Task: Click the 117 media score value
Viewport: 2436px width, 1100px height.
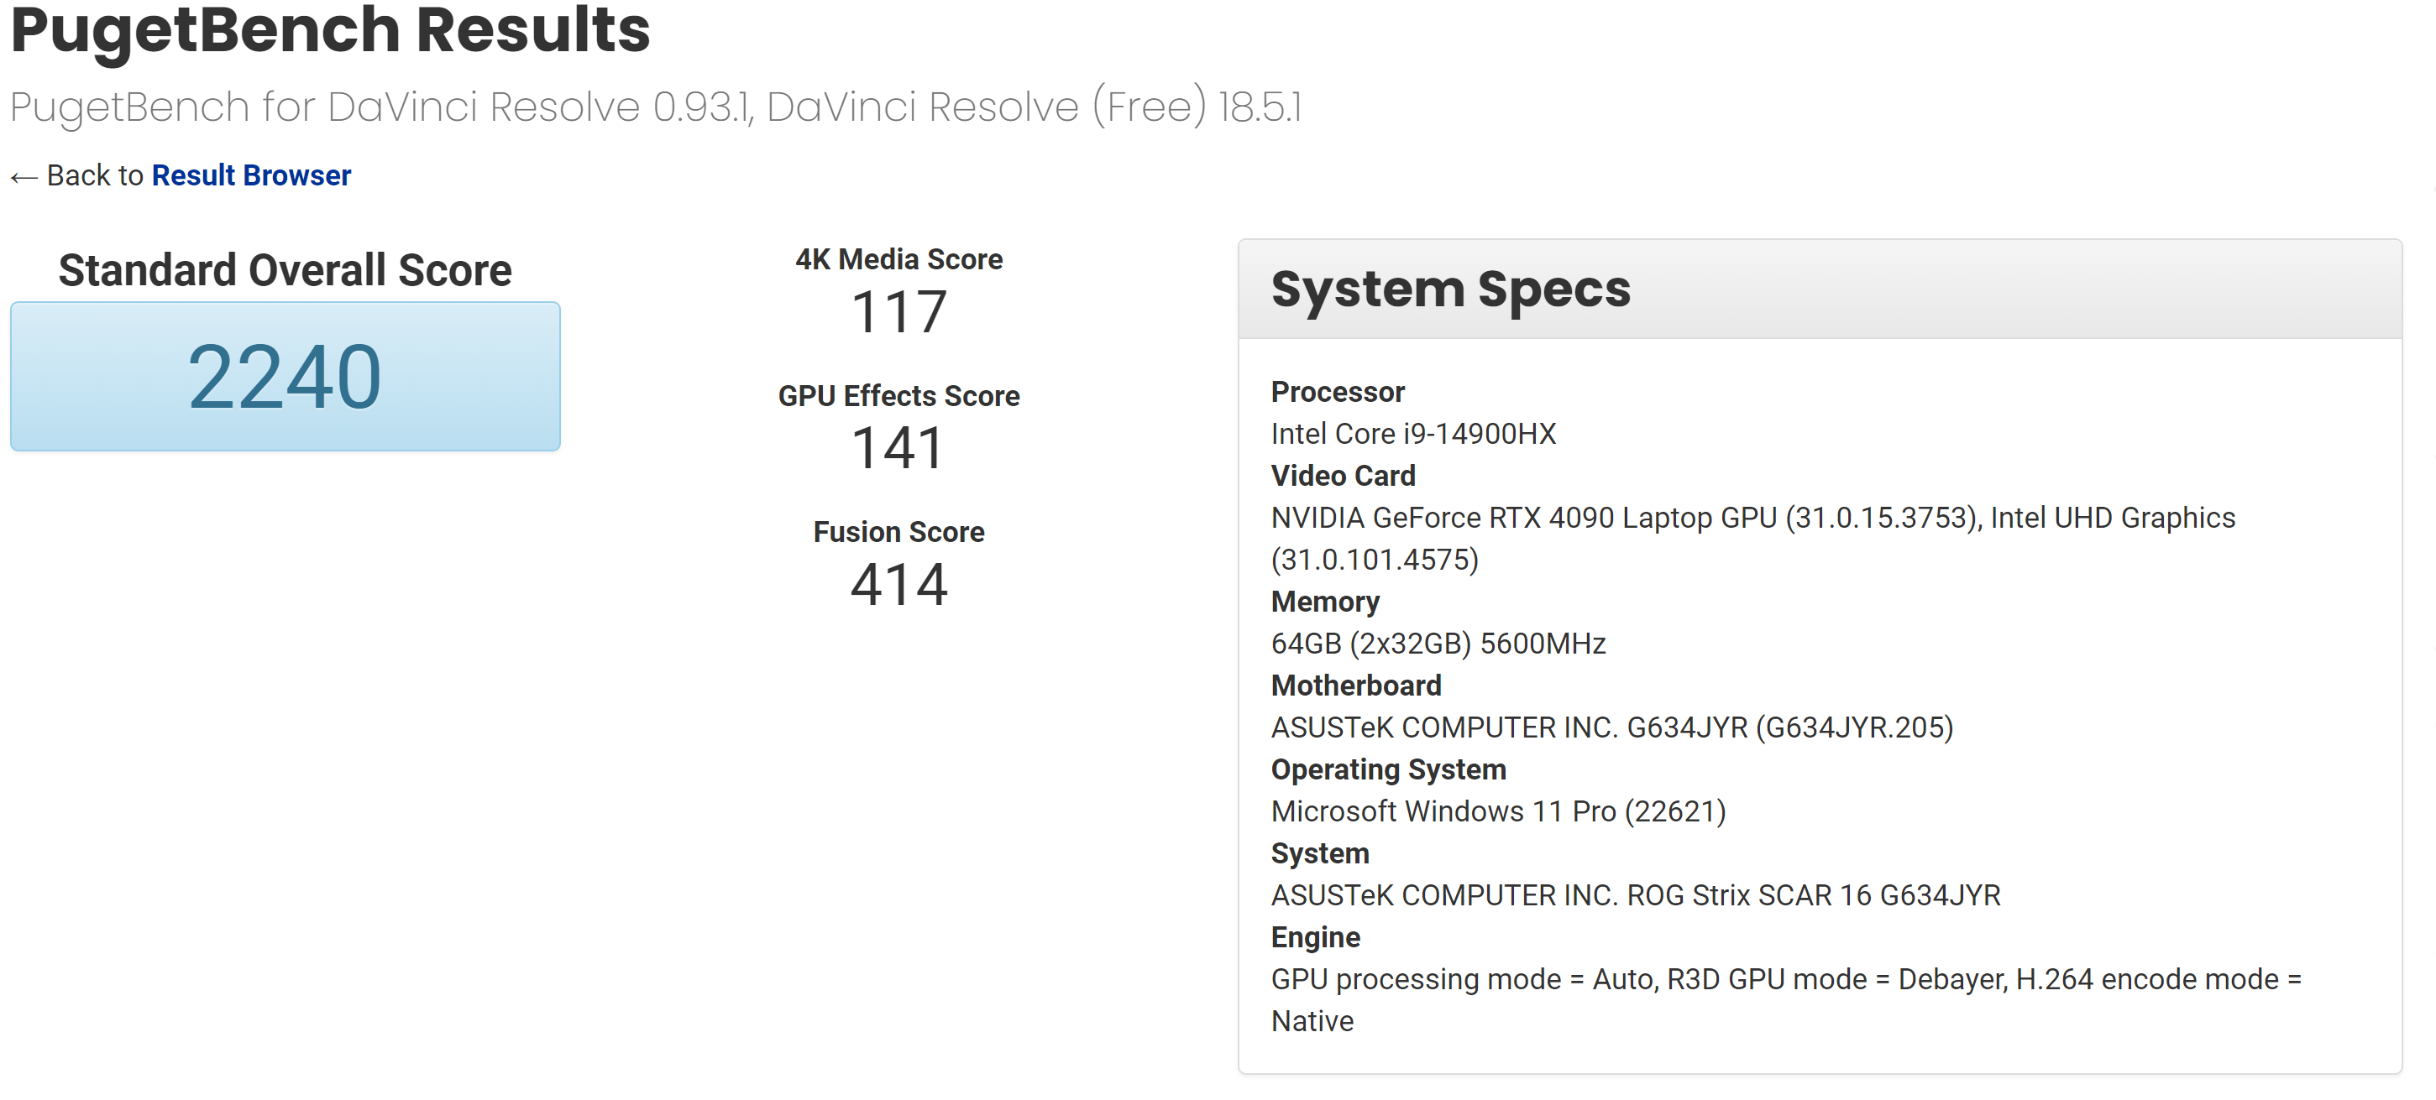Action: pos(898,312)
